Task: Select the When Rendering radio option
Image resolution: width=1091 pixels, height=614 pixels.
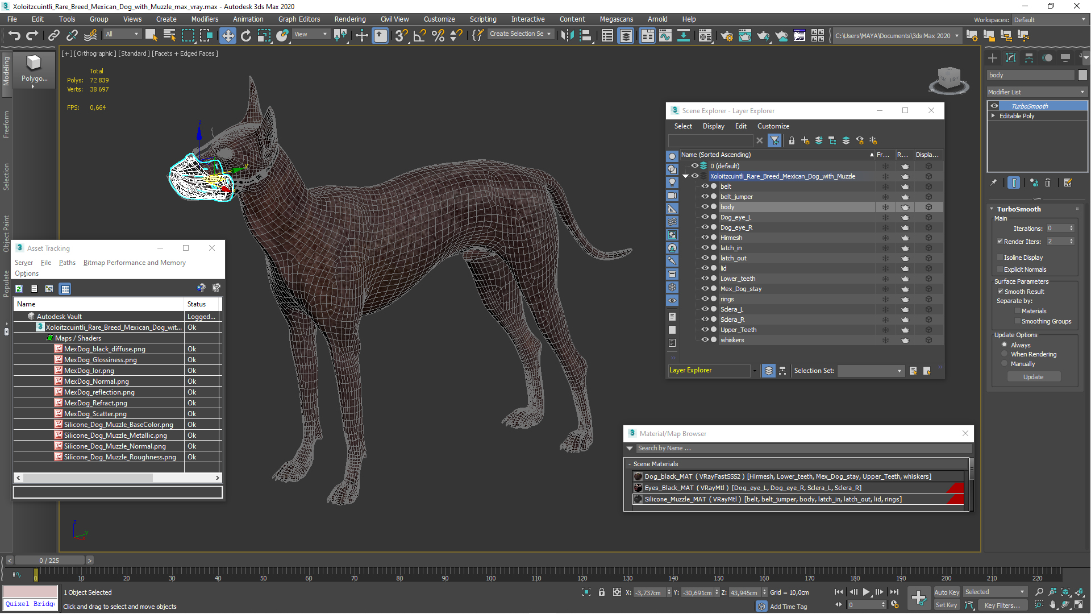Action: pos(1005,354)
